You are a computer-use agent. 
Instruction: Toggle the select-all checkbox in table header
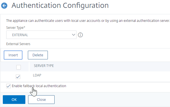click(x=19, y=67)
